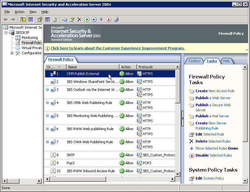Click the toolbar Copy icon
The width and height of the screenshot is (250, 192).
click(64, 20)
